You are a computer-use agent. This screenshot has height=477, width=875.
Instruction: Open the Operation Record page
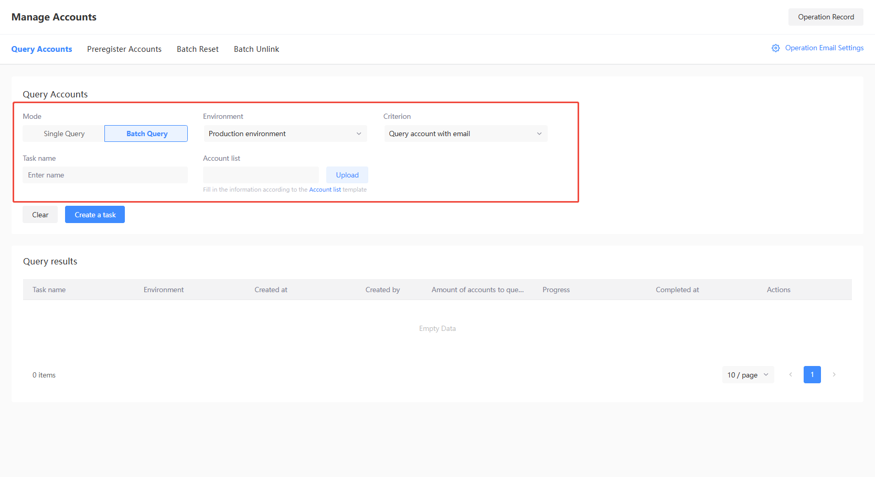coord(826,17)
